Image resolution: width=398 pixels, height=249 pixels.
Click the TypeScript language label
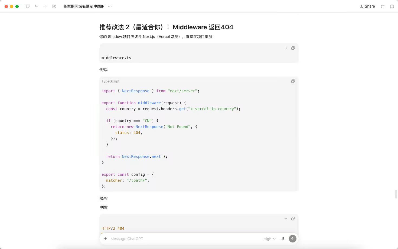coord(110,81)
